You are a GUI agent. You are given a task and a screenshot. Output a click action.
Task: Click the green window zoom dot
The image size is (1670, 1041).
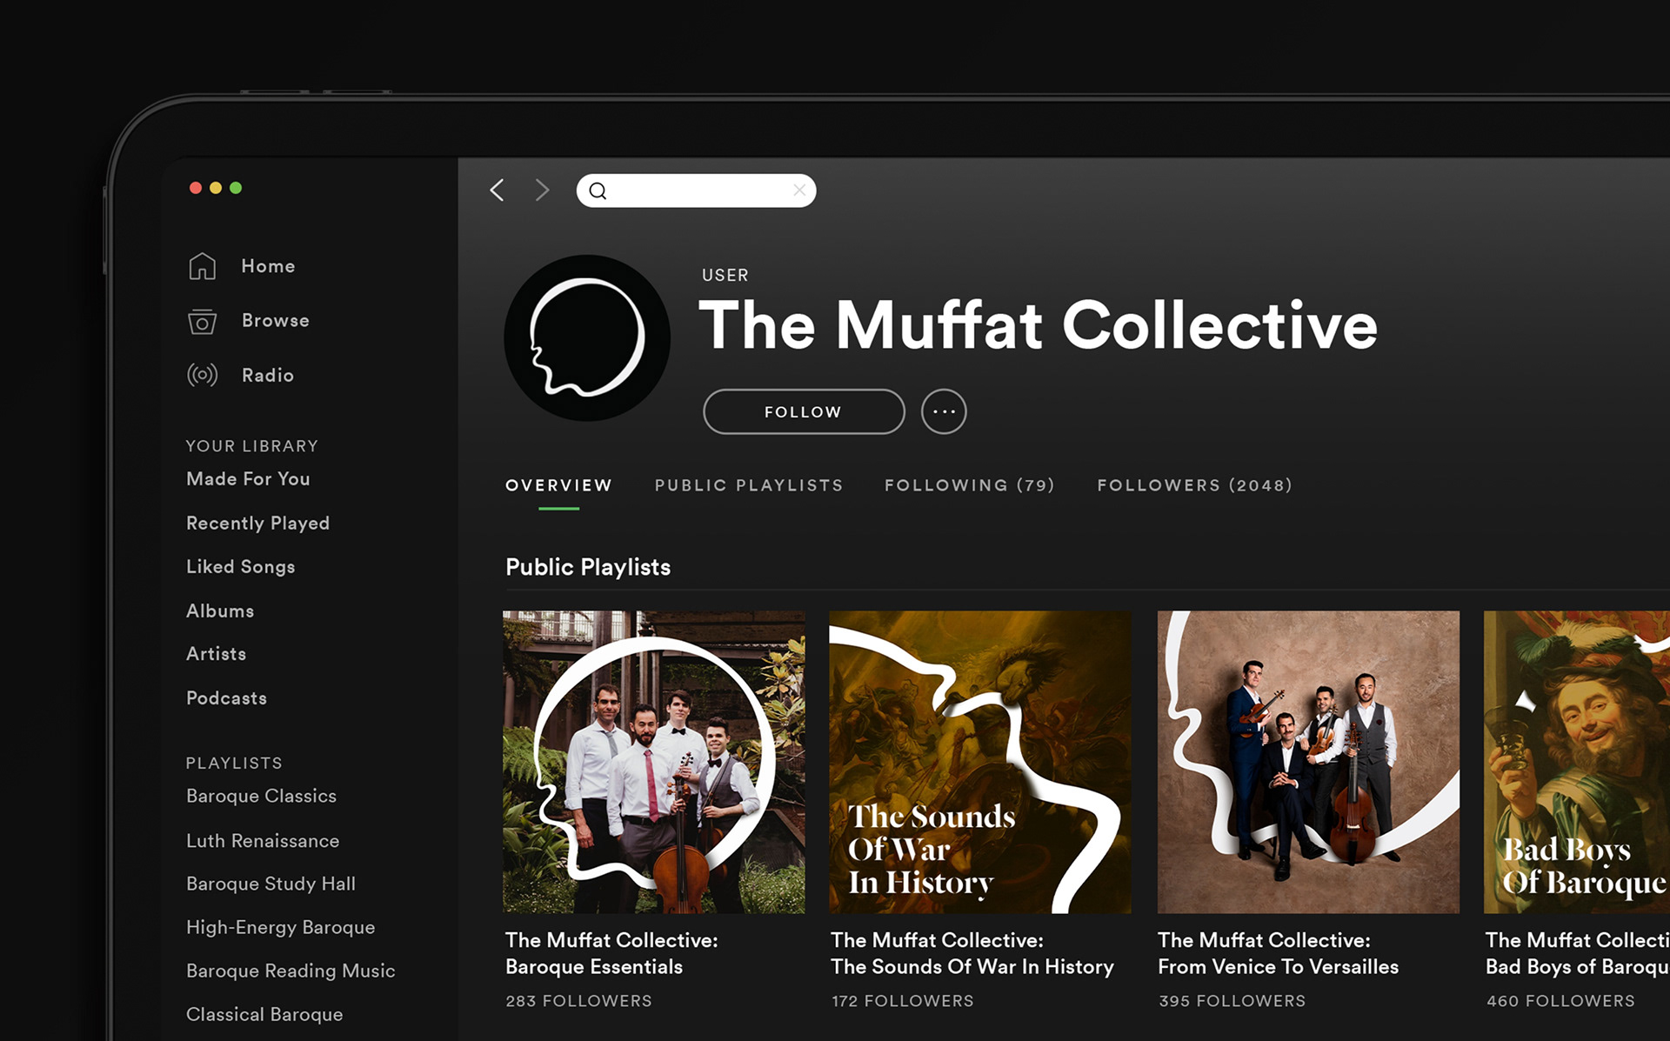236,188
